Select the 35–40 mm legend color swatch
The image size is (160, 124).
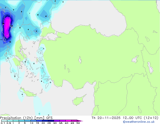point(63,121)
